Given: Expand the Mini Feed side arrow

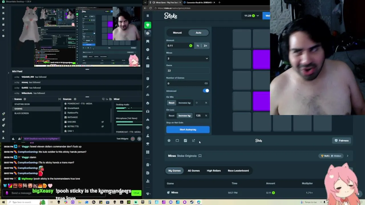Looking at the screenshot, I should pyautogui.click(x=8, y=73).
